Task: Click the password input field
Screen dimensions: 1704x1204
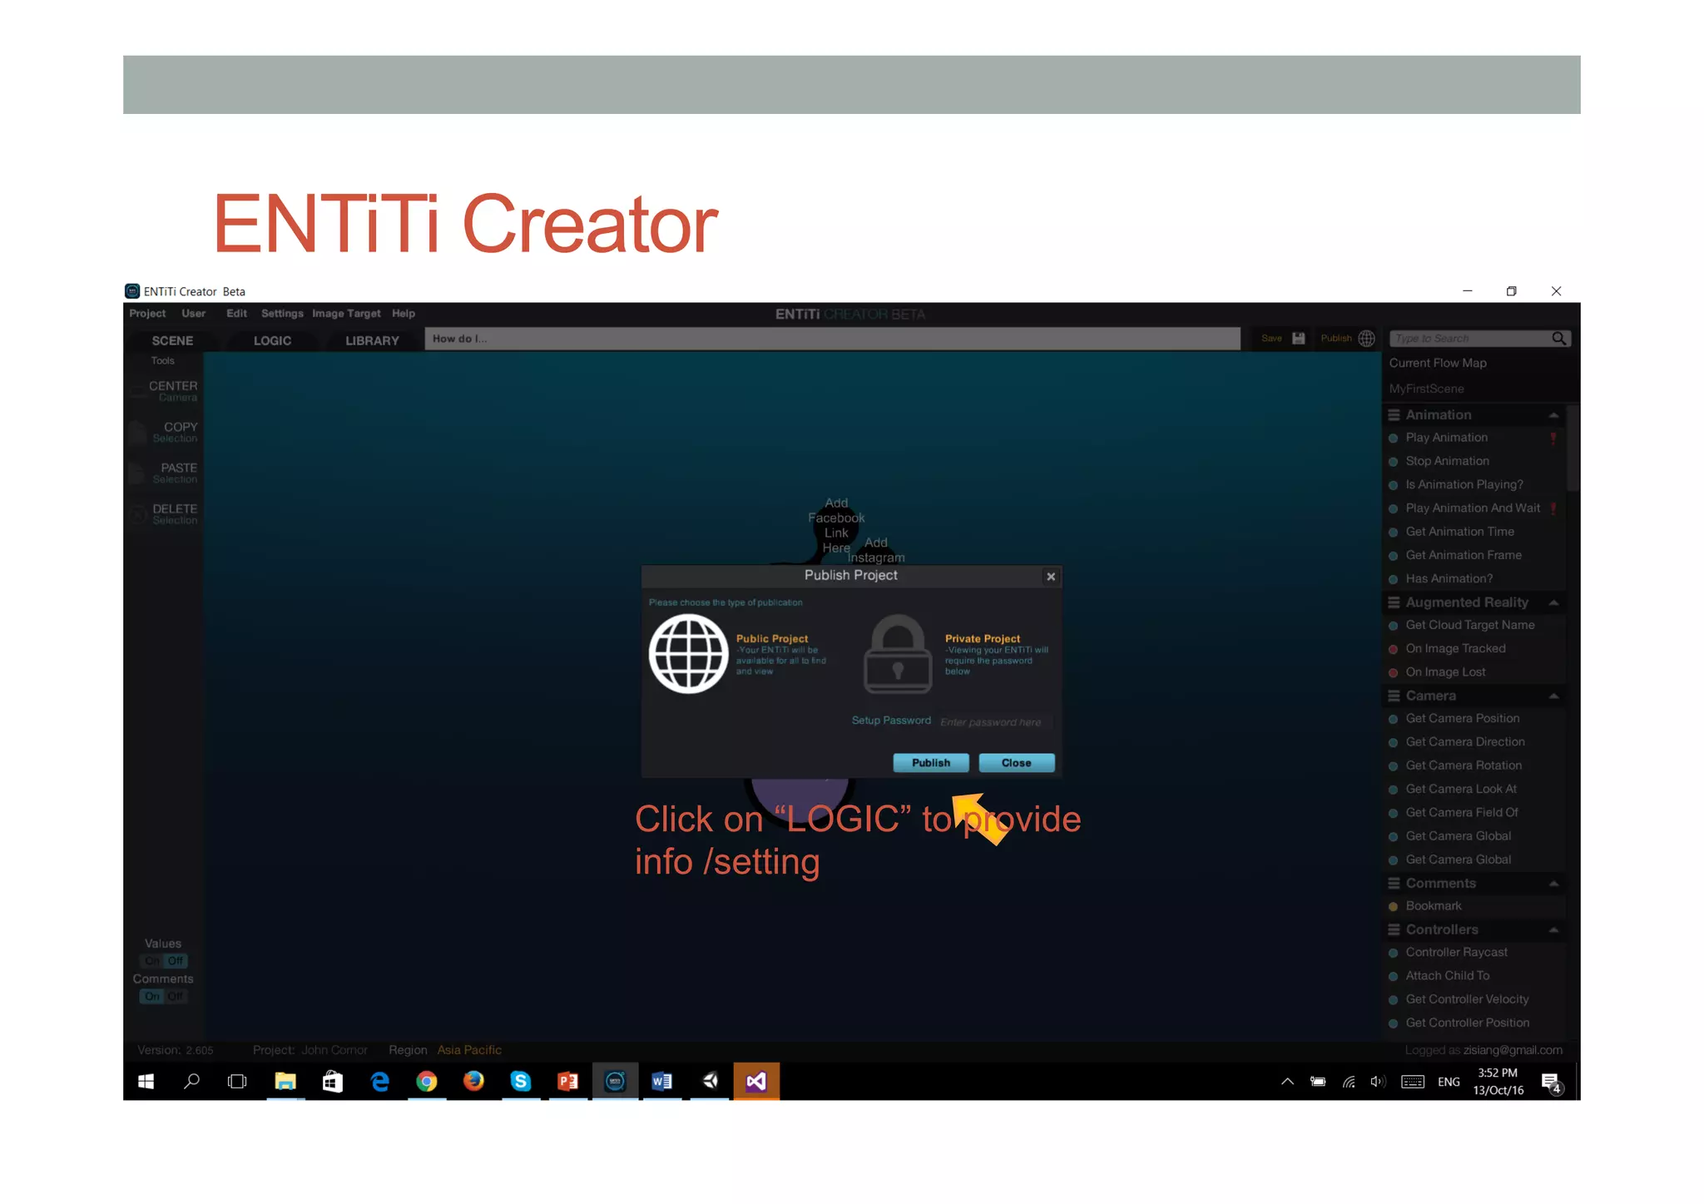Action: tap(995, 721)
